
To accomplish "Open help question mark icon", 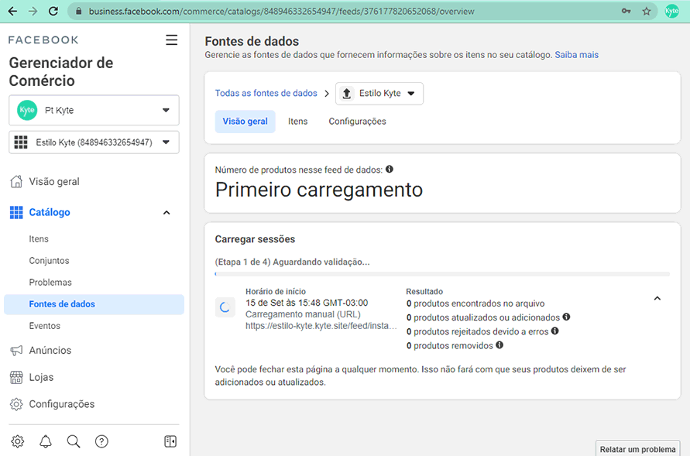I will [x=101, y=441].
